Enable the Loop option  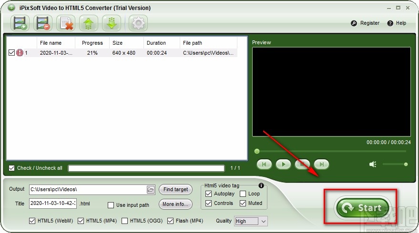point(243,194)
